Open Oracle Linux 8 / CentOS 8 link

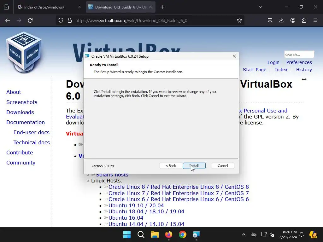(179, 187)
